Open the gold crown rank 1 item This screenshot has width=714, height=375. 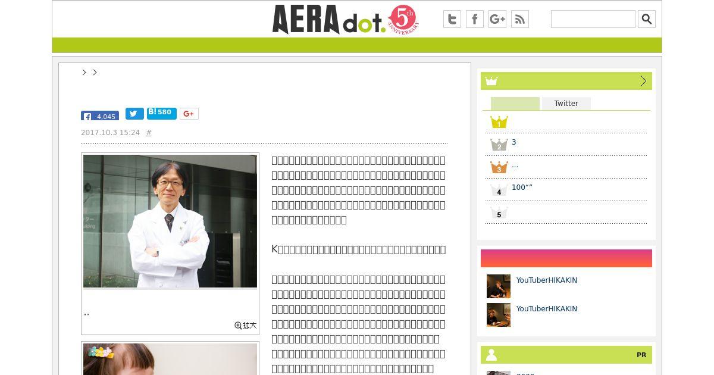tap(499, 123)
